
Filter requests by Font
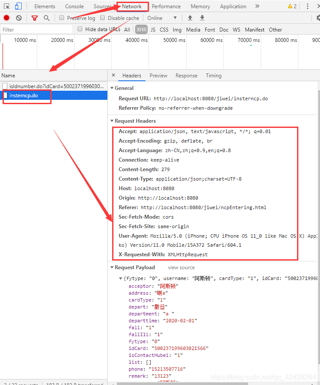pos(210,30)
